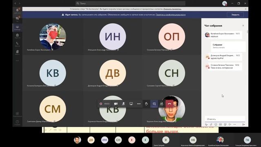Open text formatting in chat compose bar
The image size is (261, 147).
coord(206,125)
